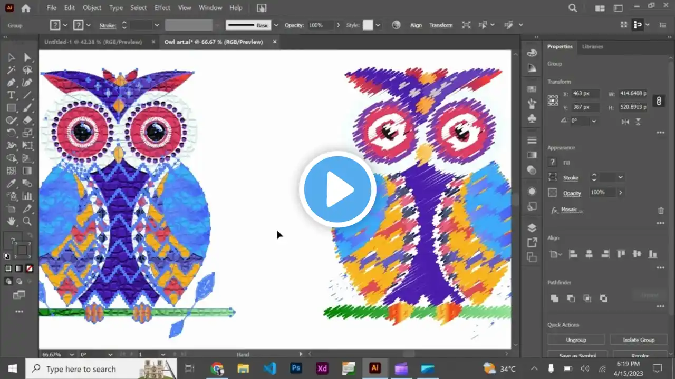The image size is (675, 379).
Task: Select the Rectangle tool
Action: tap(11, 108)
